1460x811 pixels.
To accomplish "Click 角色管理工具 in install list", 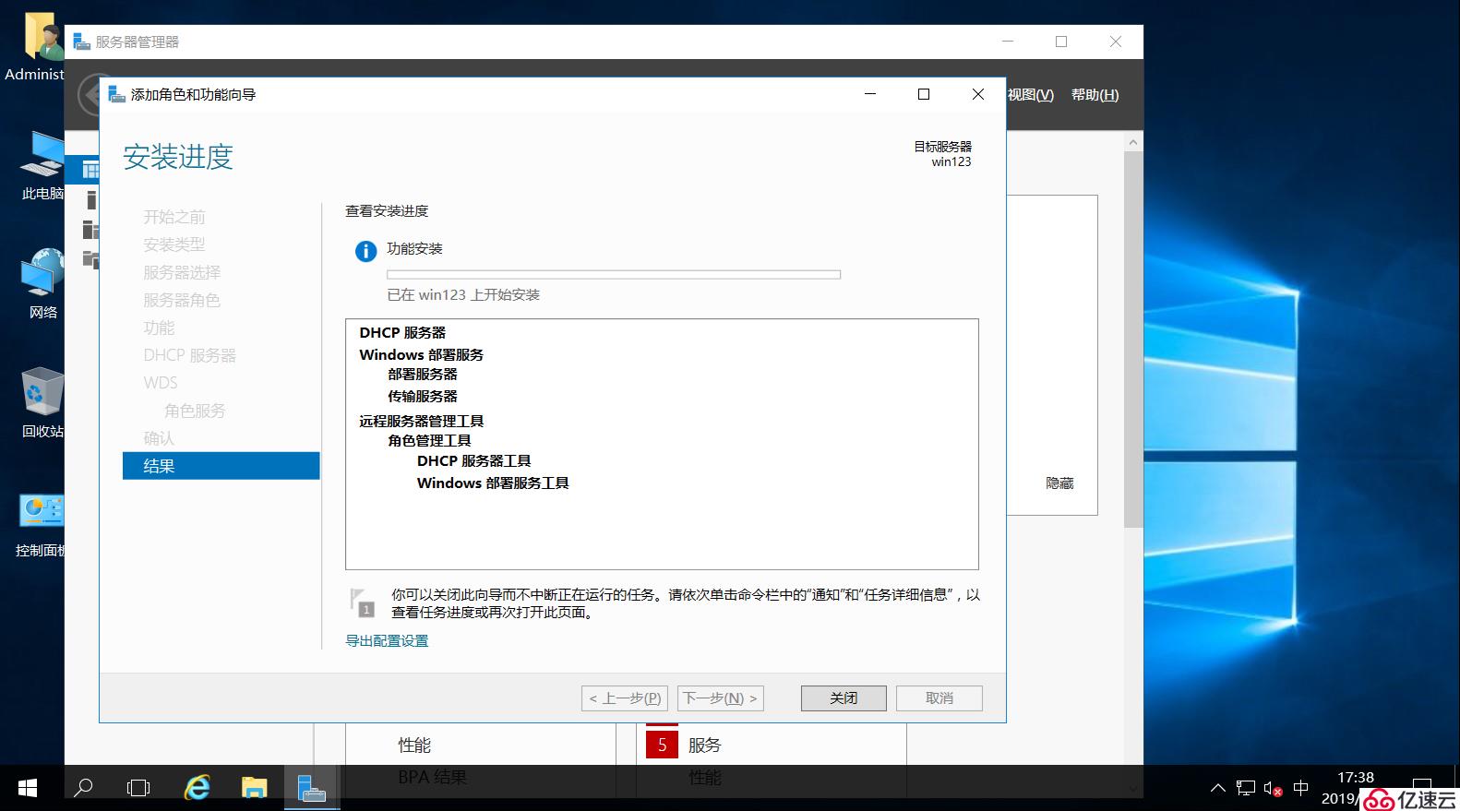I will click(x=429, y=441).
